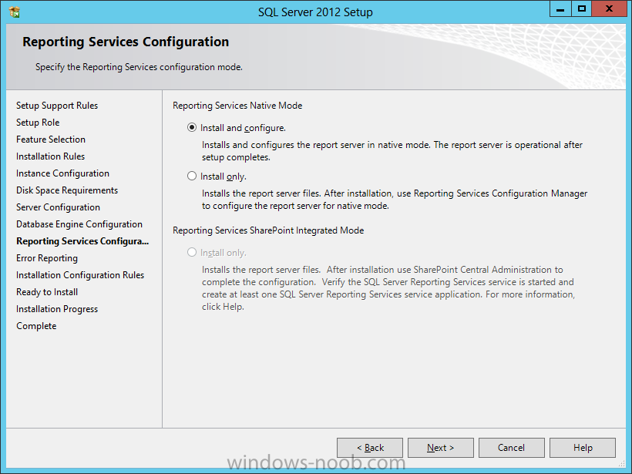Screen dimensions: 632x474
Task: Minimize the SQL Server 2012 Setup window
Action: (560, 9)
